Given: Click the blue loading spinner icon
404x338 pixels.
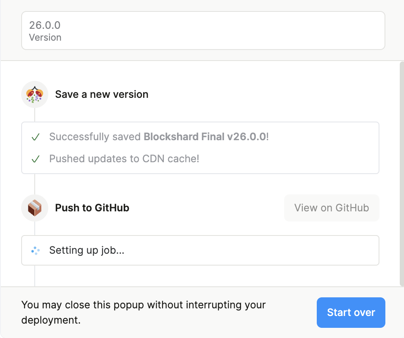Looking at the screenshot, I should click(36, 251).
